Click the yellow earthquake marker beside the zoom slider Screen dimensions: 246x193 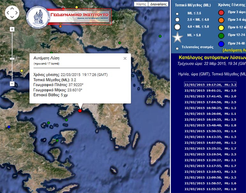22,71
